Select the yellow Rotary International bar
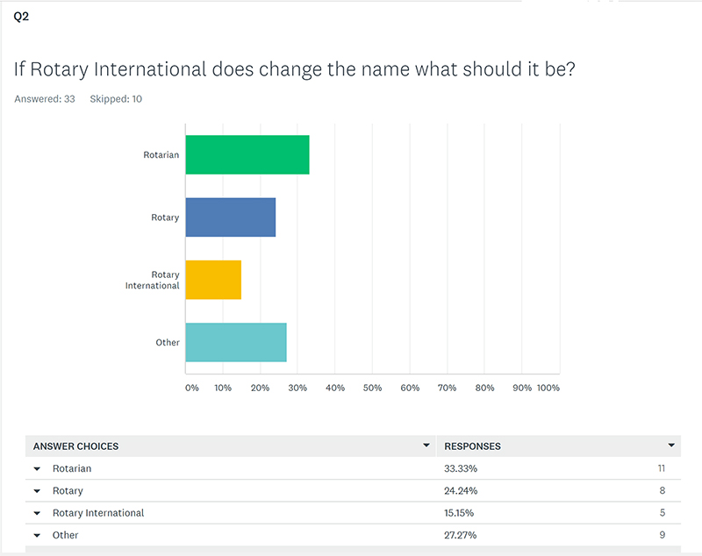 click(x=213, y=280)
